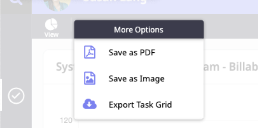Click the lavender profile header banner
Image resolution: width=258 pixels, height=128 pixels.
pyautogui.click(x=181, y=7)
